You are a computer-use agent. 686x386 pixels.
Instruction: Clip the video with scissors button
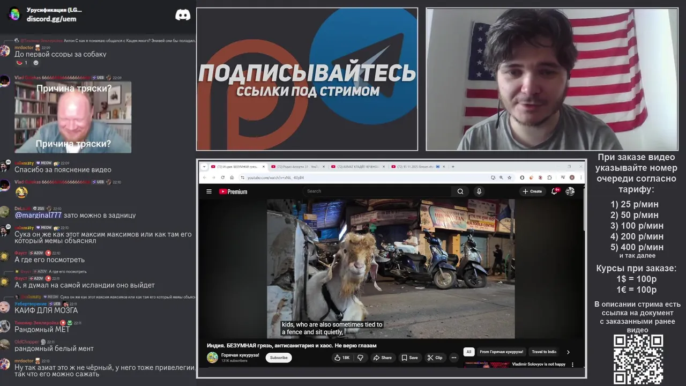point(435,358)
